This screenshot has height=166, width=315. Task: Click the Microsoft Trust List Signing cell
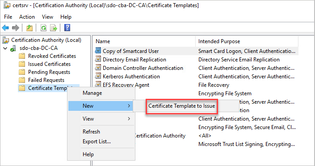(x=247, y=144)
